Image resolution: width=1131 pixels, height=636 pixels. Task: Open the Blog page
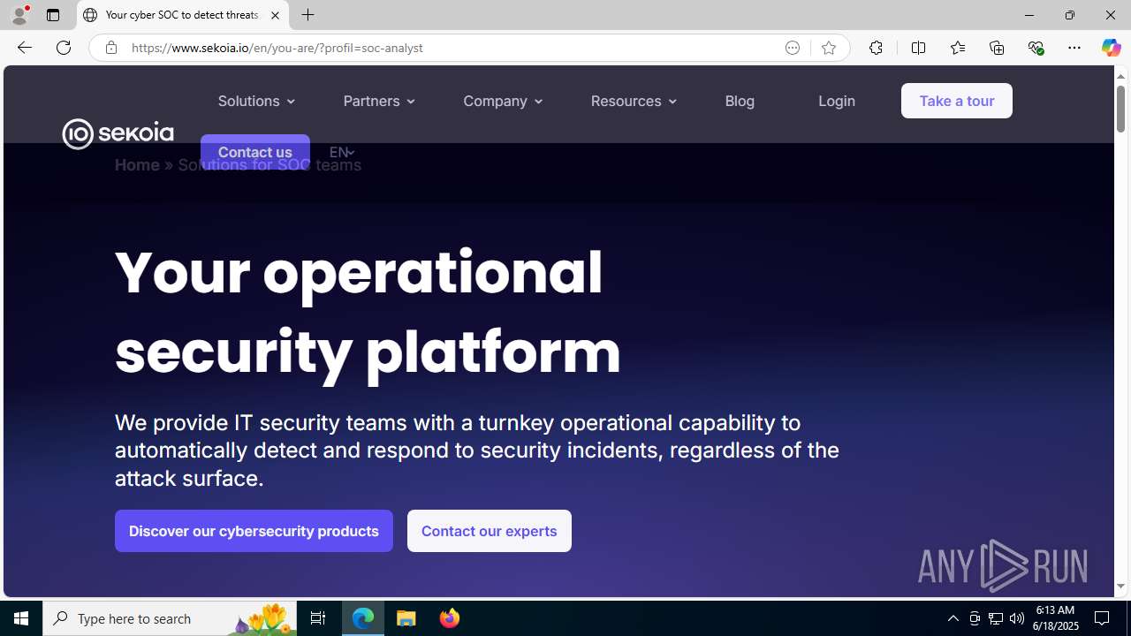pyautogui.click(x=740, y=101)
